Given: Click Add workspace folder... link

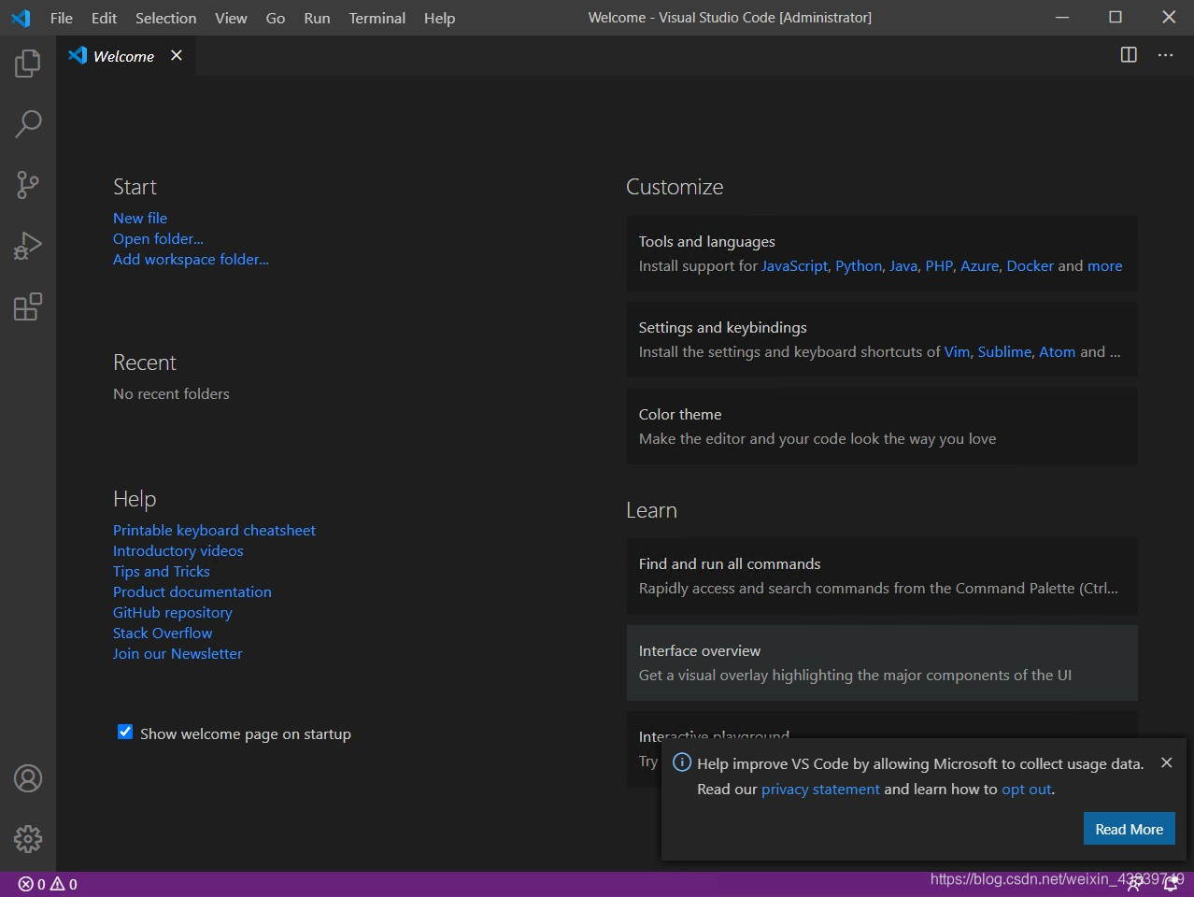Looking at the screenshot, I should tap(191, 259).
